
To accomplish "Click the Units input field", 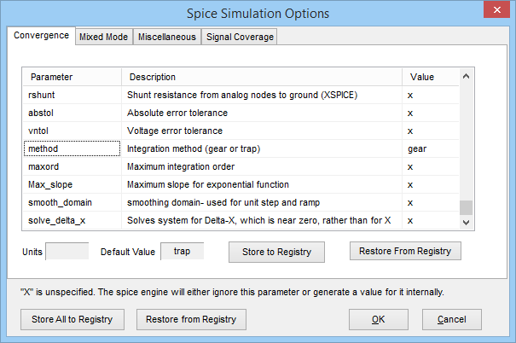I will click(67, 251).
